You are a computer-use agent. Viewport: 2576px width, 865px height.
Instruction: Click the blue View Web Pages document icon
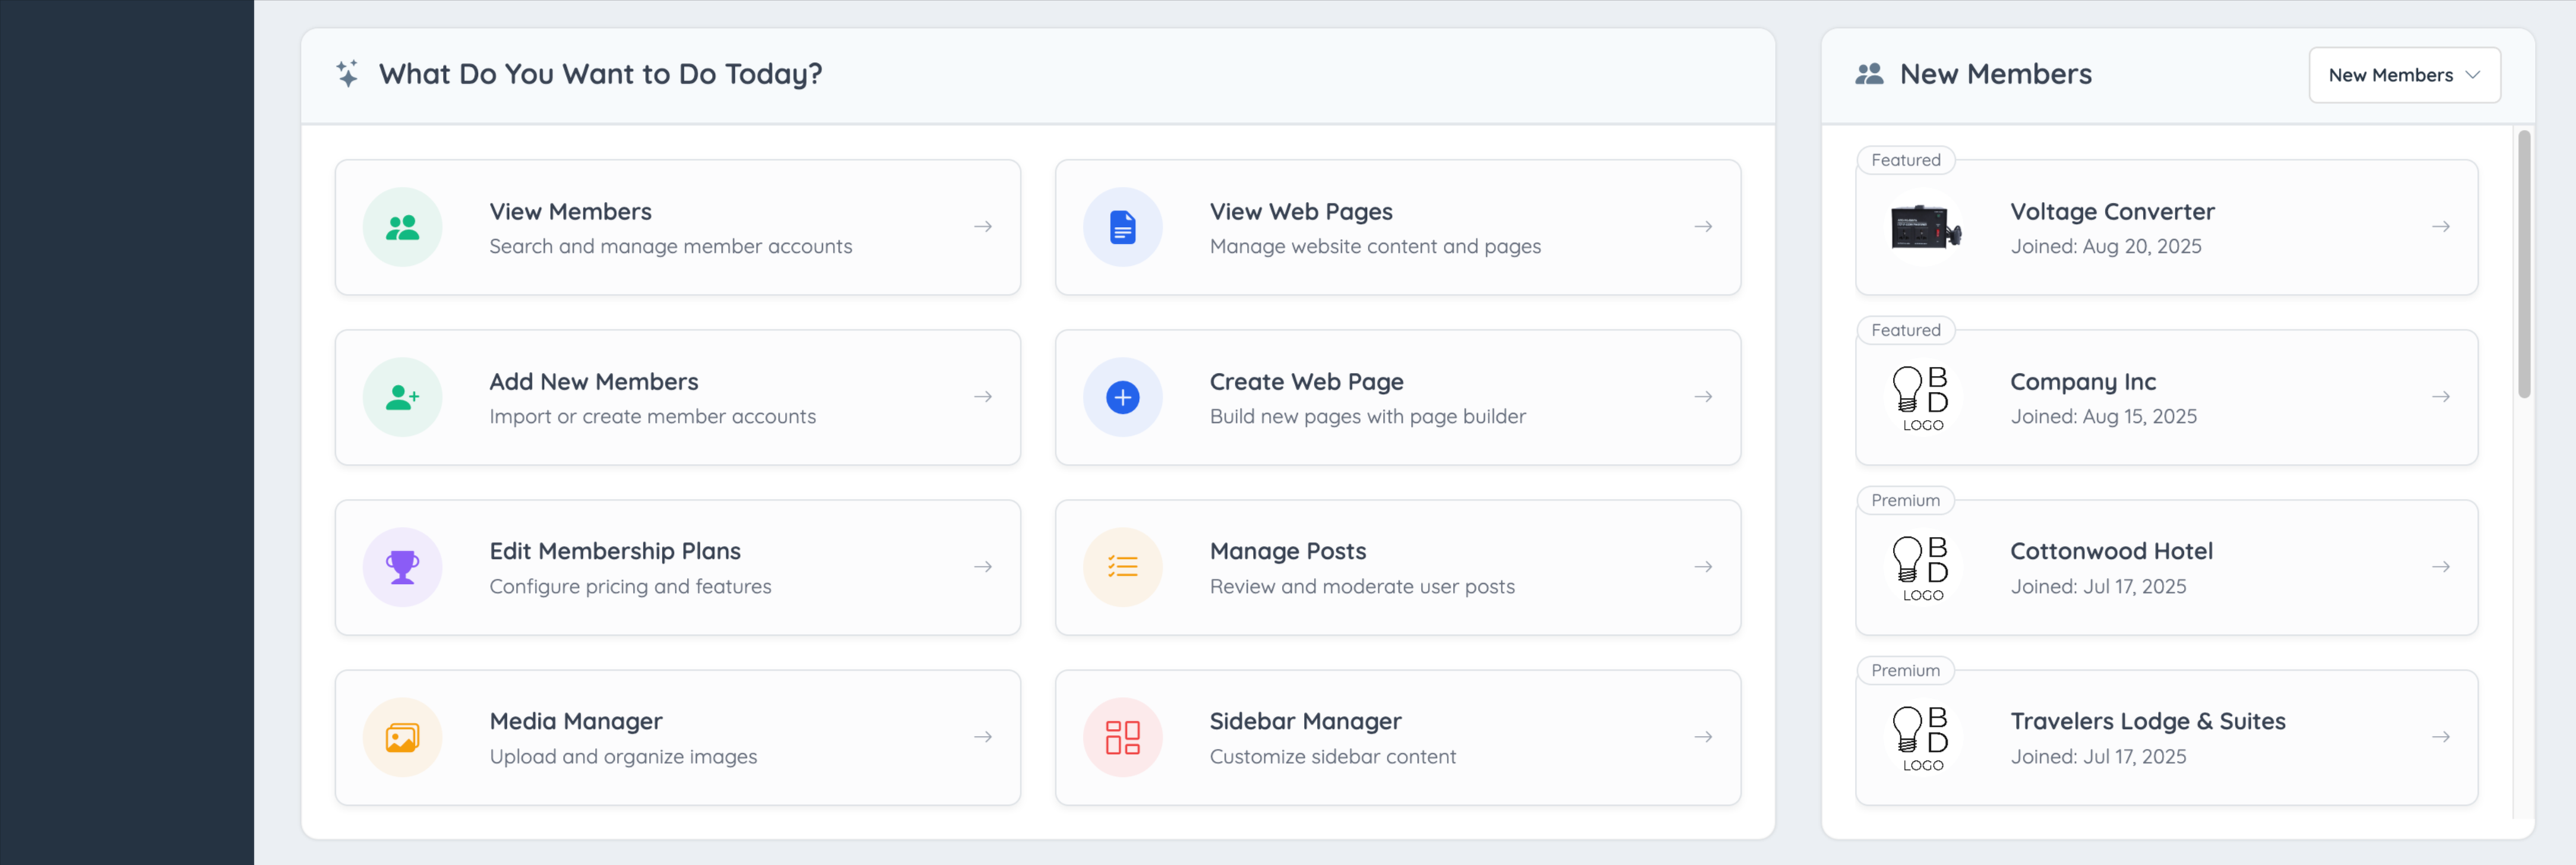1122,228
